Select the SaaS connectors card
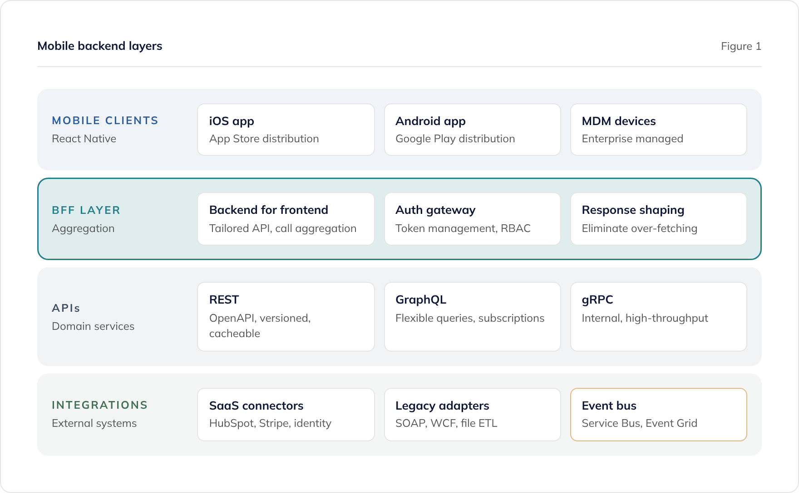 pyautogui.click(x=286, y=415)
